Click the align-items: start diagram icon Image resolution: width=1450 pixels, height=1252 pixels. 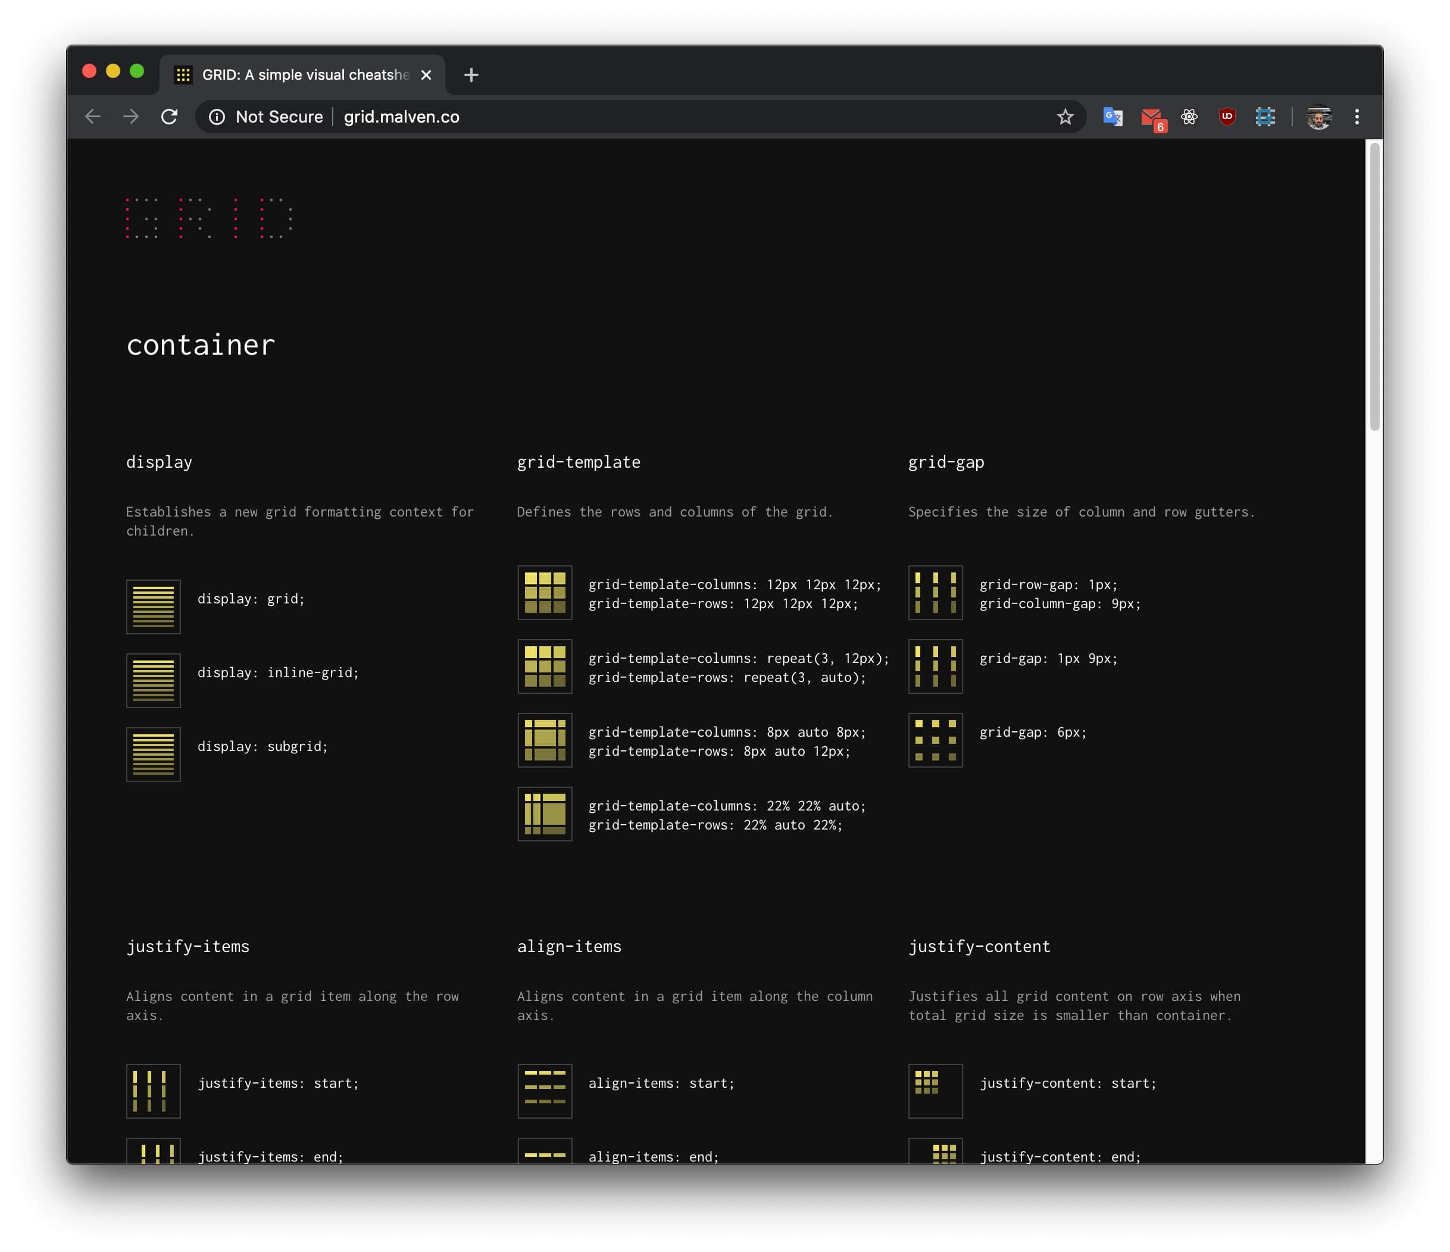[x=545, y=1090]
